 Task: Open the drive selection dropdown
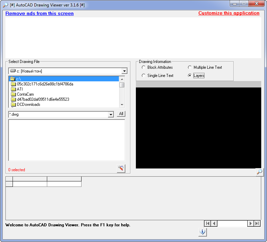click(124, 71)
